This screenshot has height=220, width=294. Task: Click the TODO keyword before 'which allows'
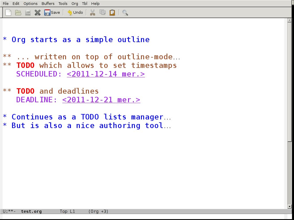26,66
